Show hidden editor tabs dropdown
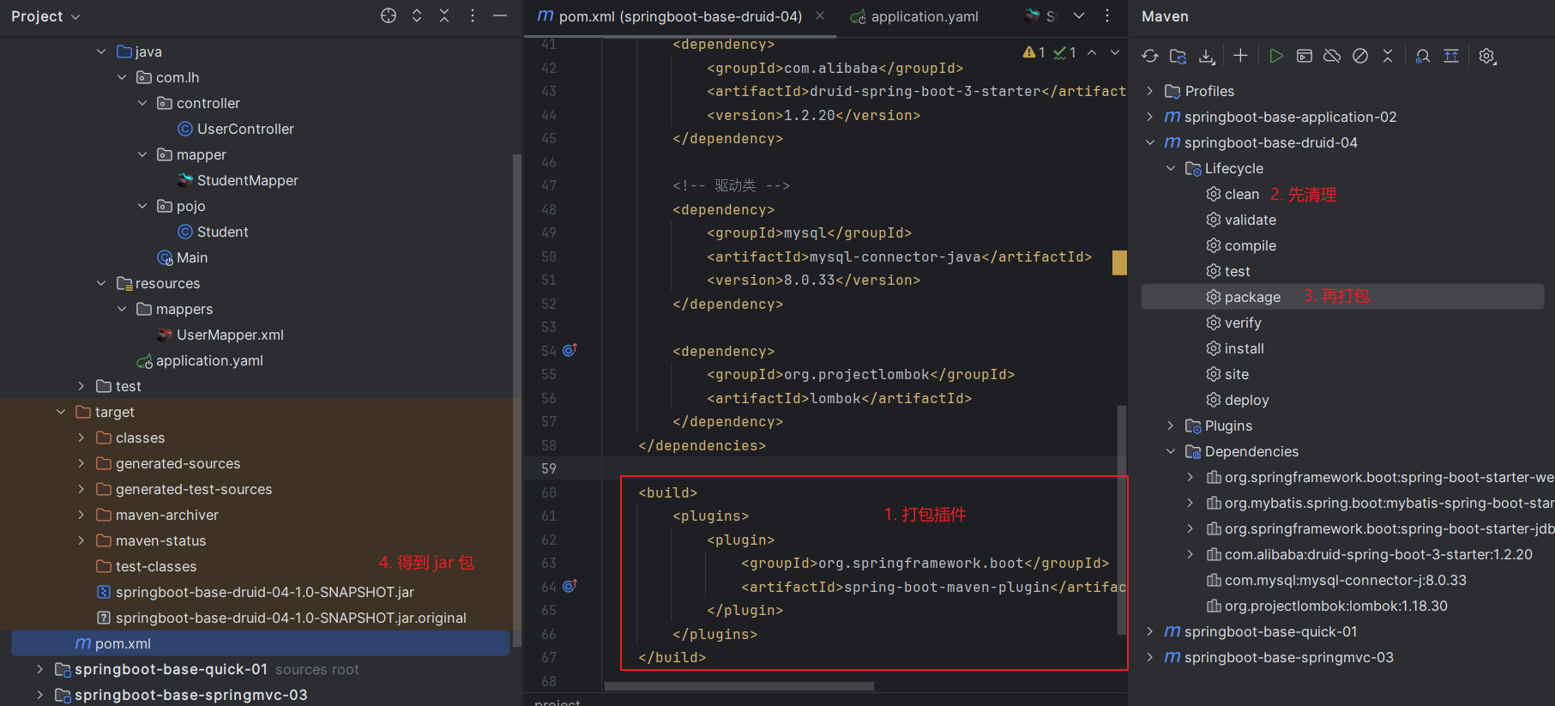This screenshot has width=1555, height=706. click(x=1079, y=15)
